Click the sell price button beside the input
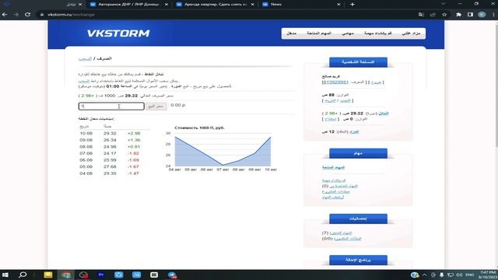Screen dimensions: 498x280 (156, 106)
